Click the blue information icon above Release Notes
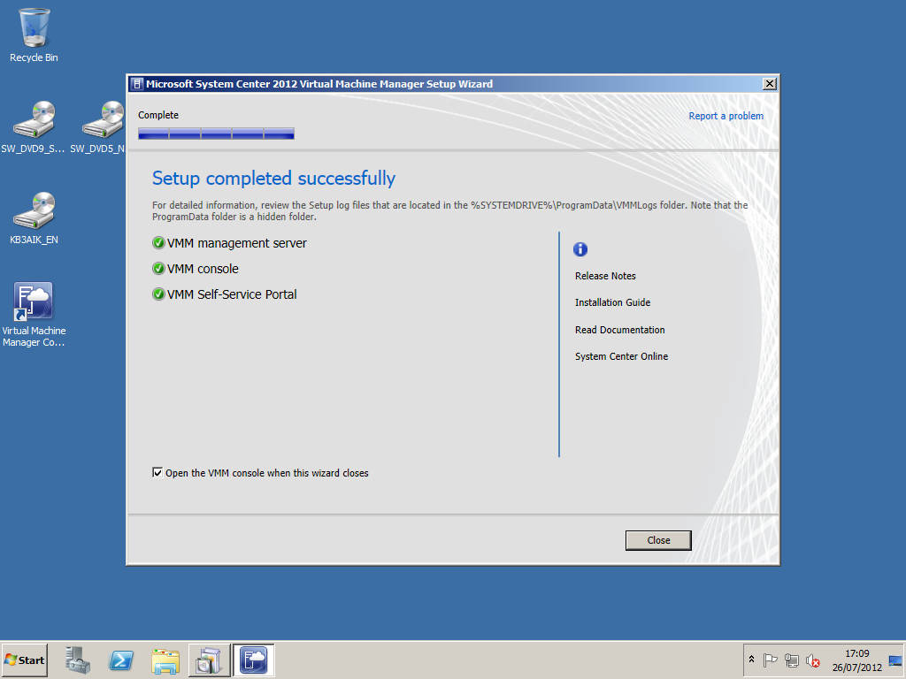Screen dimensions: 906x679 tap(580, 248)
